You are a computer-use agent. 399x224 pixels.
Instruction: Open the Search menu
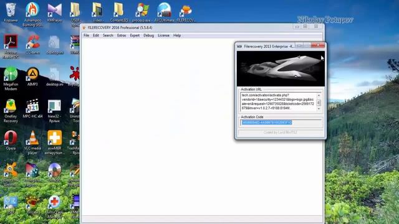coord(108,35)
